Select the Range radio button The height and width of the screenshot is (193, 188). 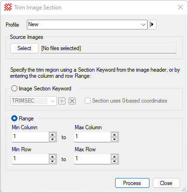[x=14, y=119]
